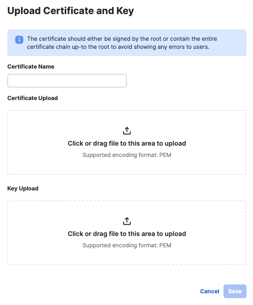Click the upload arrow icon under Key Upload
The height and width of the screenshot is (305, 253).
coord(127,221)
